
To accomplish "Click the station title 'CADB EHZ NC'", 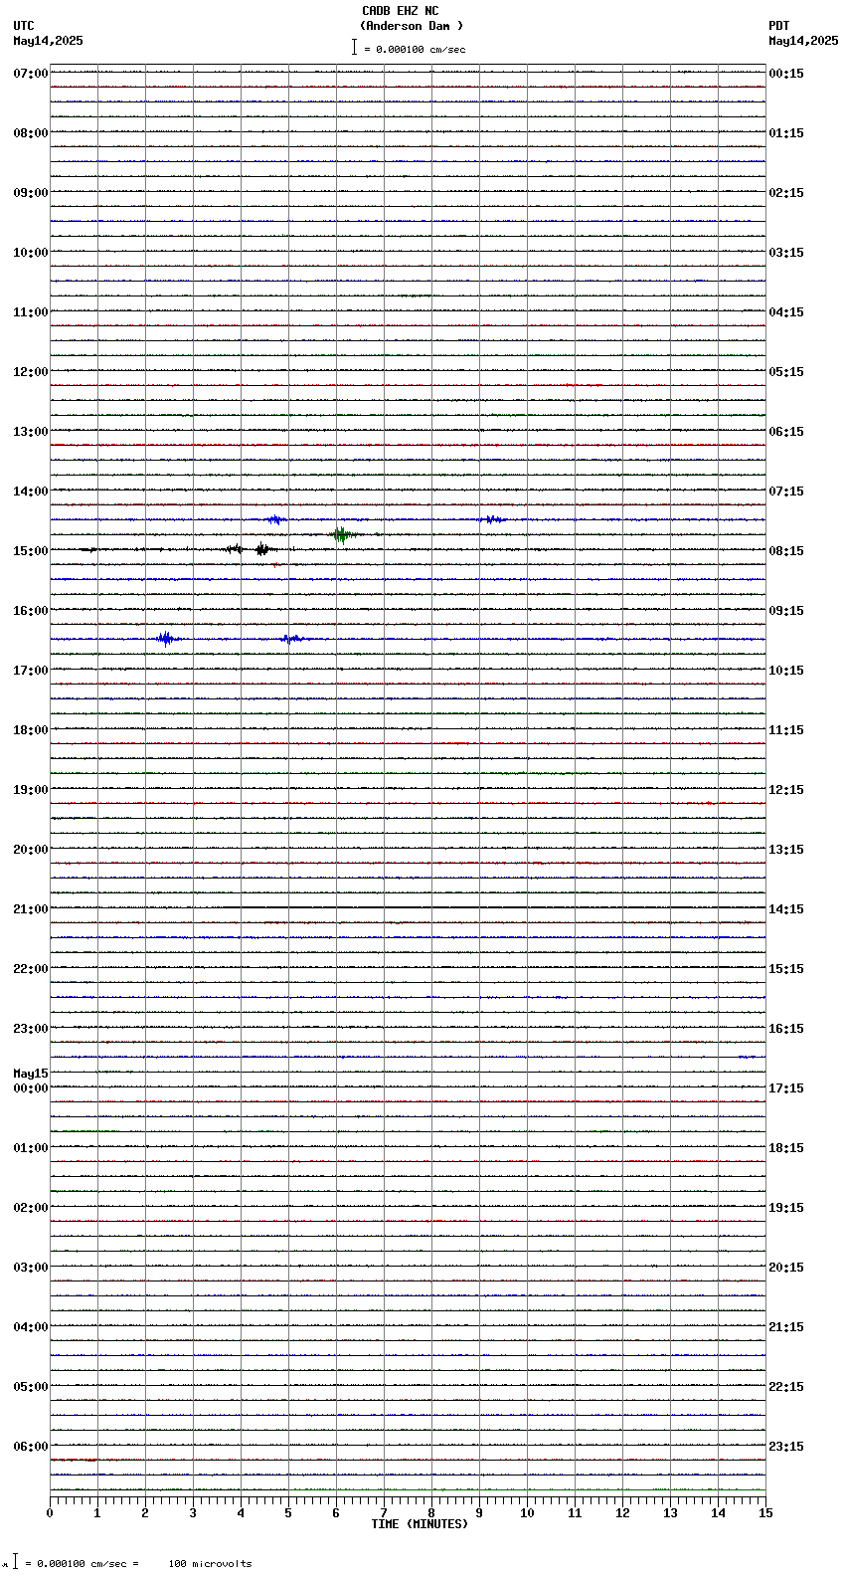I will pos(400,11).
